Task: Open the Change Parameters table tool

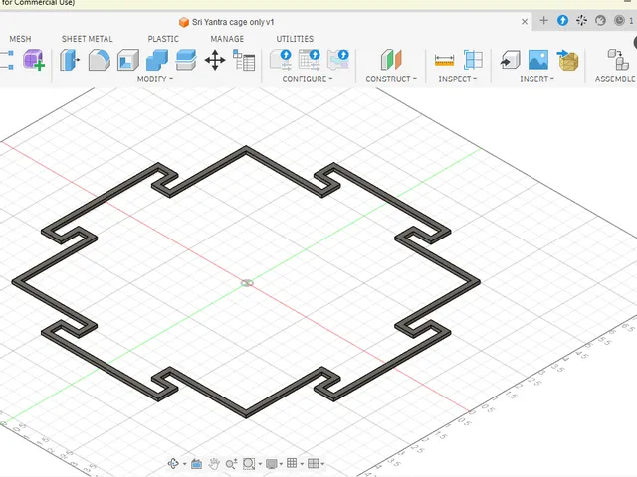Action: click(x=244, y=60)
